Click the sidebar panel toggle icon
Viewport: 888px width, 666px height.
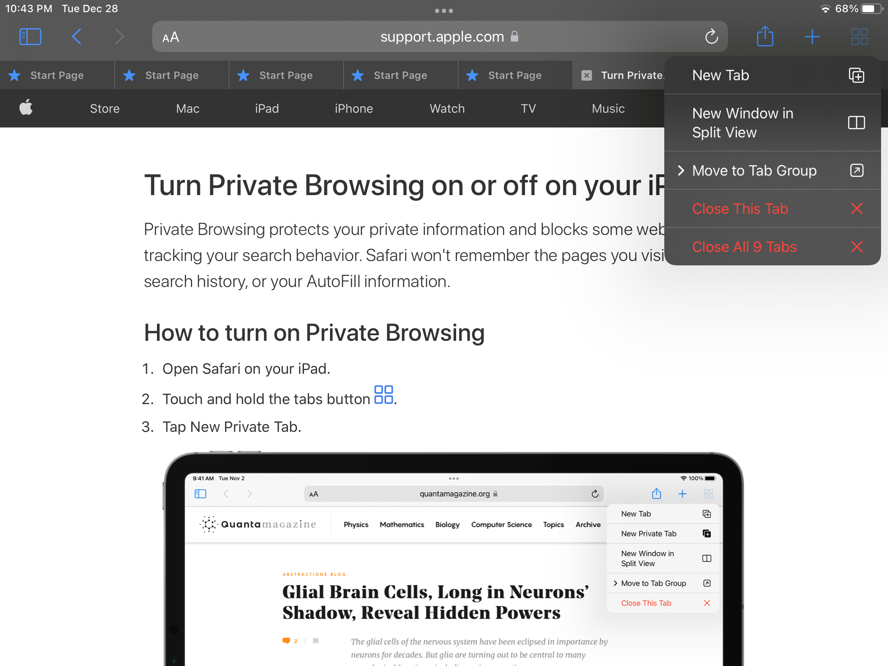click(31, 36)
